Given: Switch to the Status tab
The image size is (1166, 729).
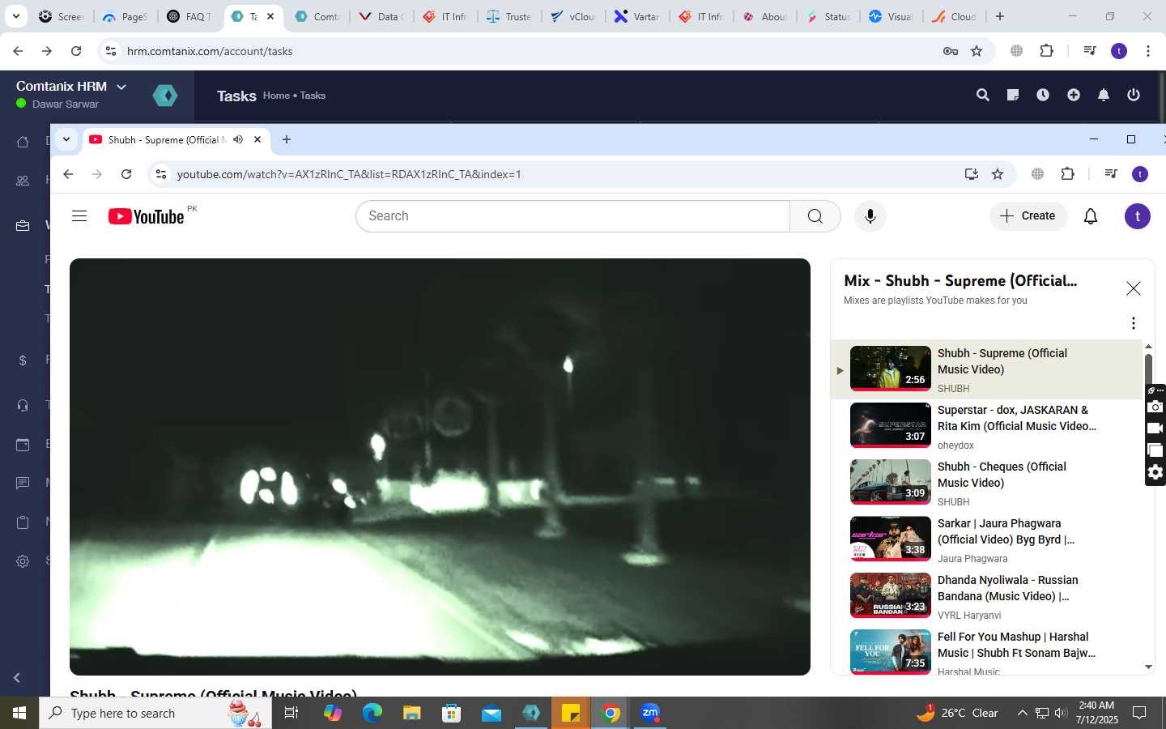Looking at the screenshot, I should 829,16.
